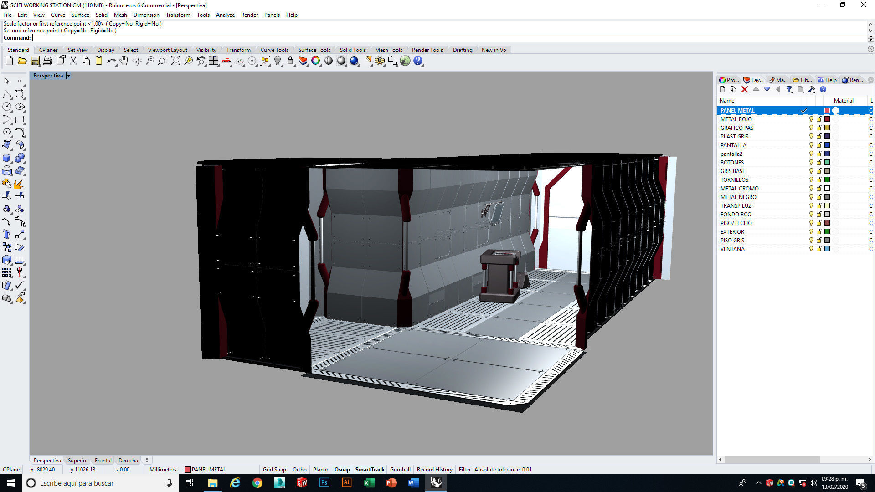Toggle visibility bulb for TORNILLOS layer
875x492 pixels.
pos(811,180)
